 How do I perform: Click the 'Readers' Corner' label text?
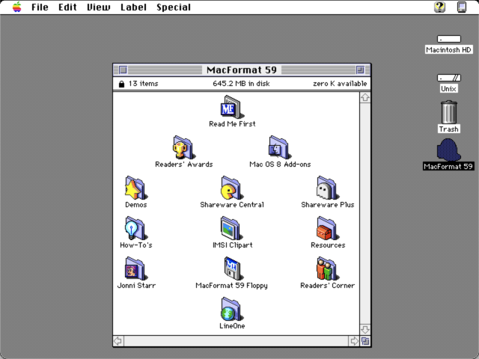(x=328, y=286)
